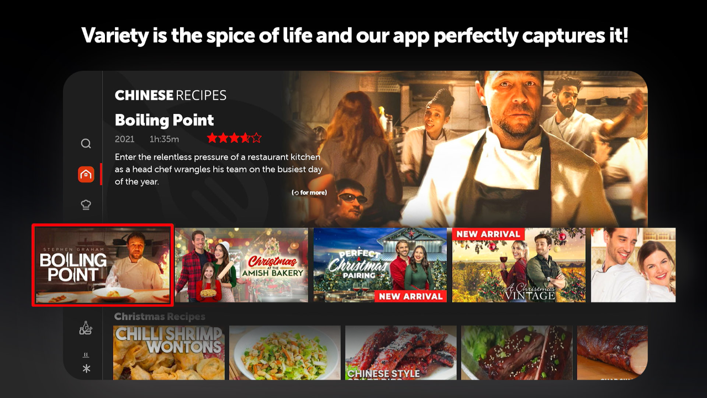Open Christmas at the Amish Bakery

(x=241, y=265)
